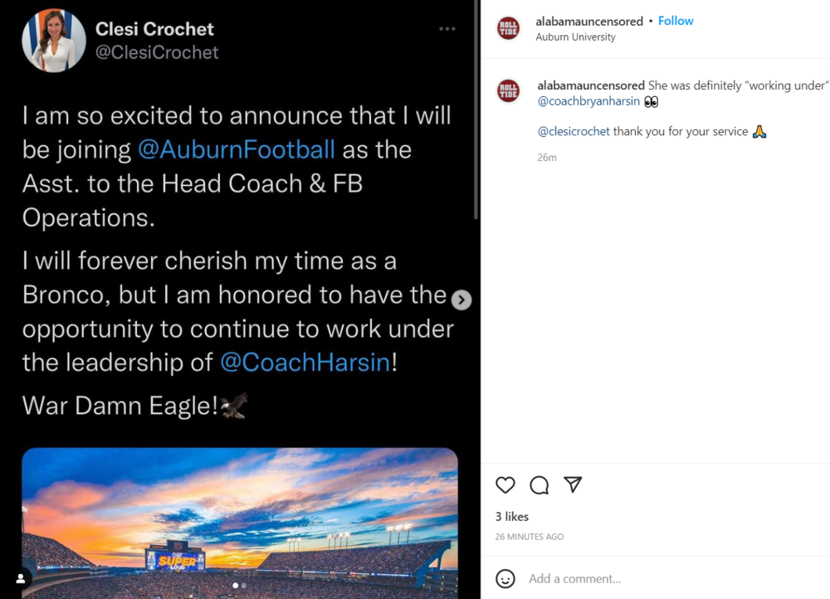830x599 pixels.
Task: Show tagged people icon on photo
Action: point(20,578)
